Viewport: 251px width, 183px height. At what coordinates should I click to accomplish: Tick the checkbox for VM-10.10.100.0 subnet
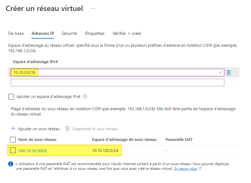point(13,151)
